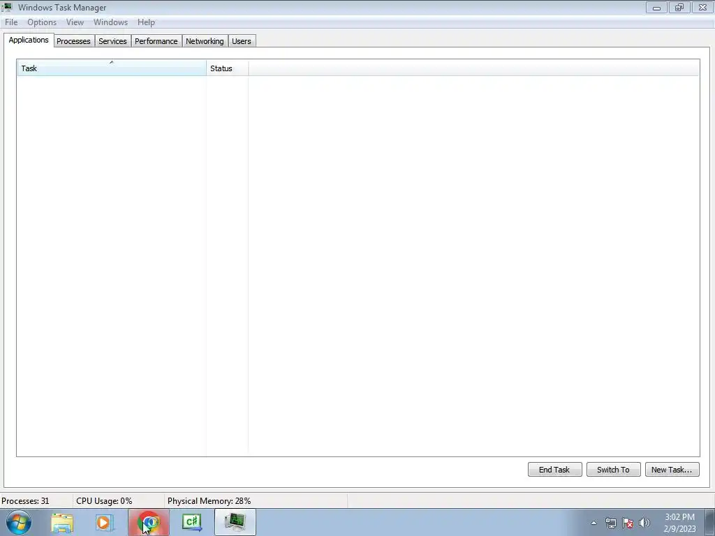
Task: Open the C# application taskbar icon
Action: pos(192,522)
